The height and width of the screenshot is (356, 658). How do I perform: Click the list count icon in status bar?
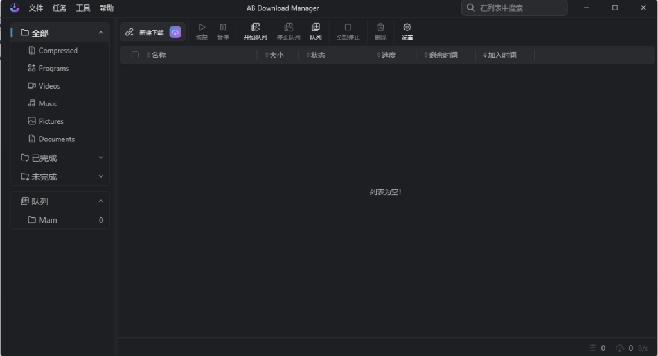click(592, 348)
